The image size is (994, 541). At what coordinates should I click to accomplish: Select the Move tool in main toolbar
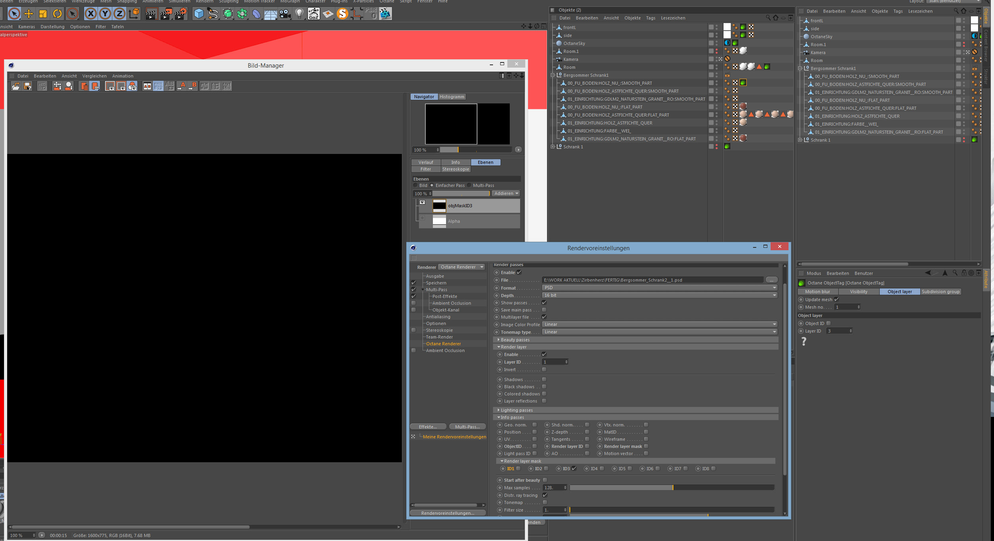click(x=29, y=14)
